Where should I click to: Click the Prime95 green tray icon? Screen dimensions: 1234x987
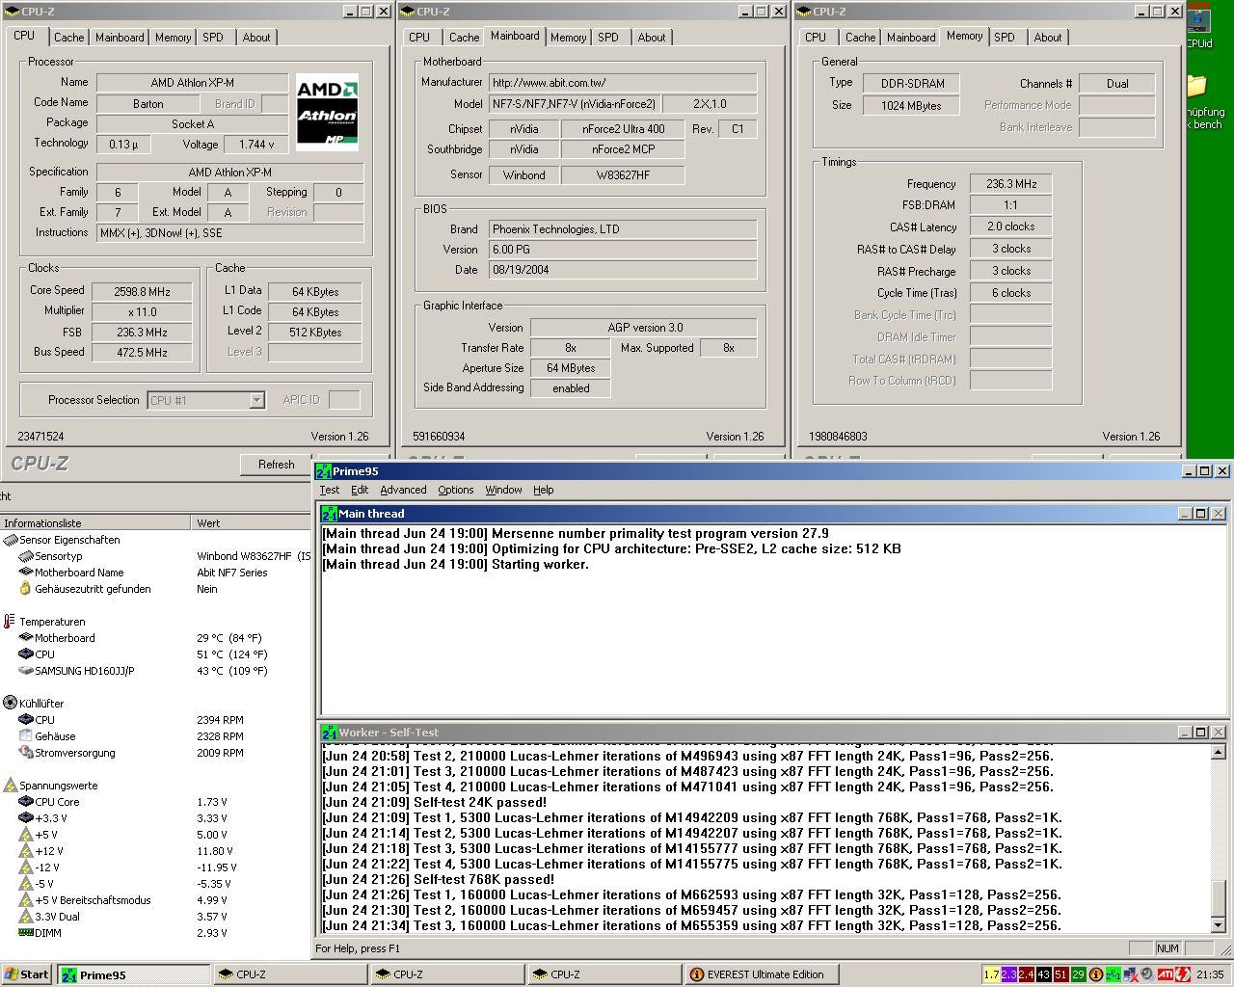[1113, 974]
